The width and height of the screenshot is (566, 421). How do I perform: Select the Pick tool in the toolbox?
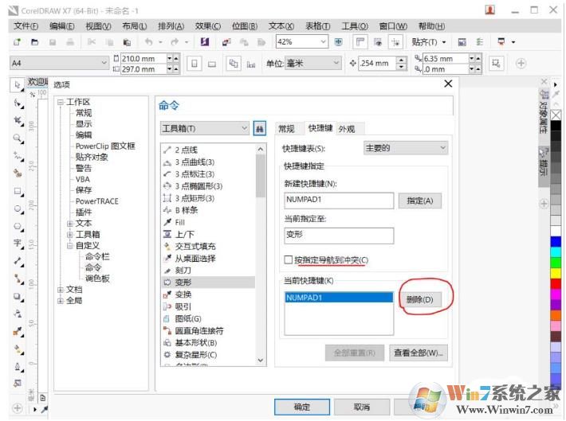pyautogui.click(x=18, y=85)
